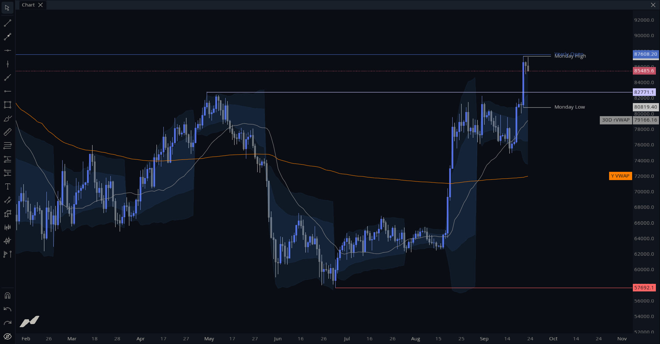Click the Sep label on time axis
The image size is (660, 344).
tap(484, 339)
